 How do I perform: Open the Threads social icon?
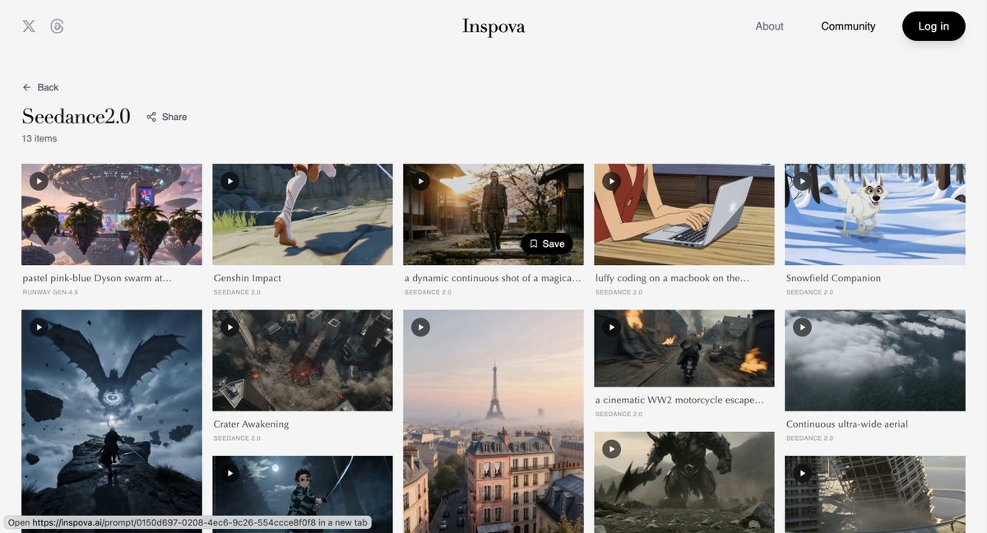[57, 26]
